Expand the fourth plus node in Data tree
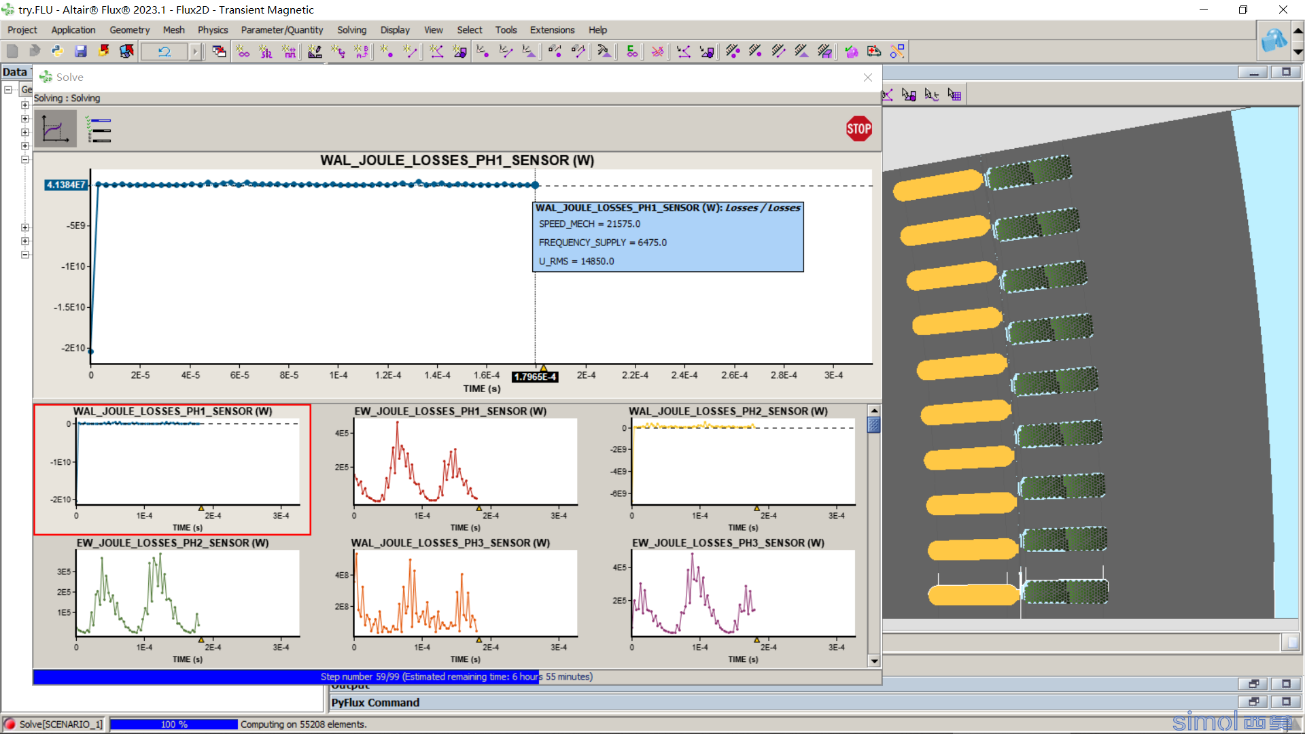Image resolution: width=1305 pixels, height=734 pixels. coord(25,145)
